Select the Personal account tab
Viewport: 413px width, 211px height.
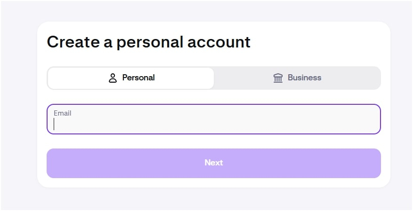click(131, 78)
